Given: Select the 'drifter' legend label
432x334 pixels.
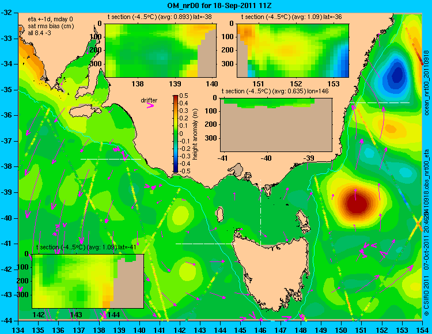Looking at the screenshot, I should tap(149, 100).
